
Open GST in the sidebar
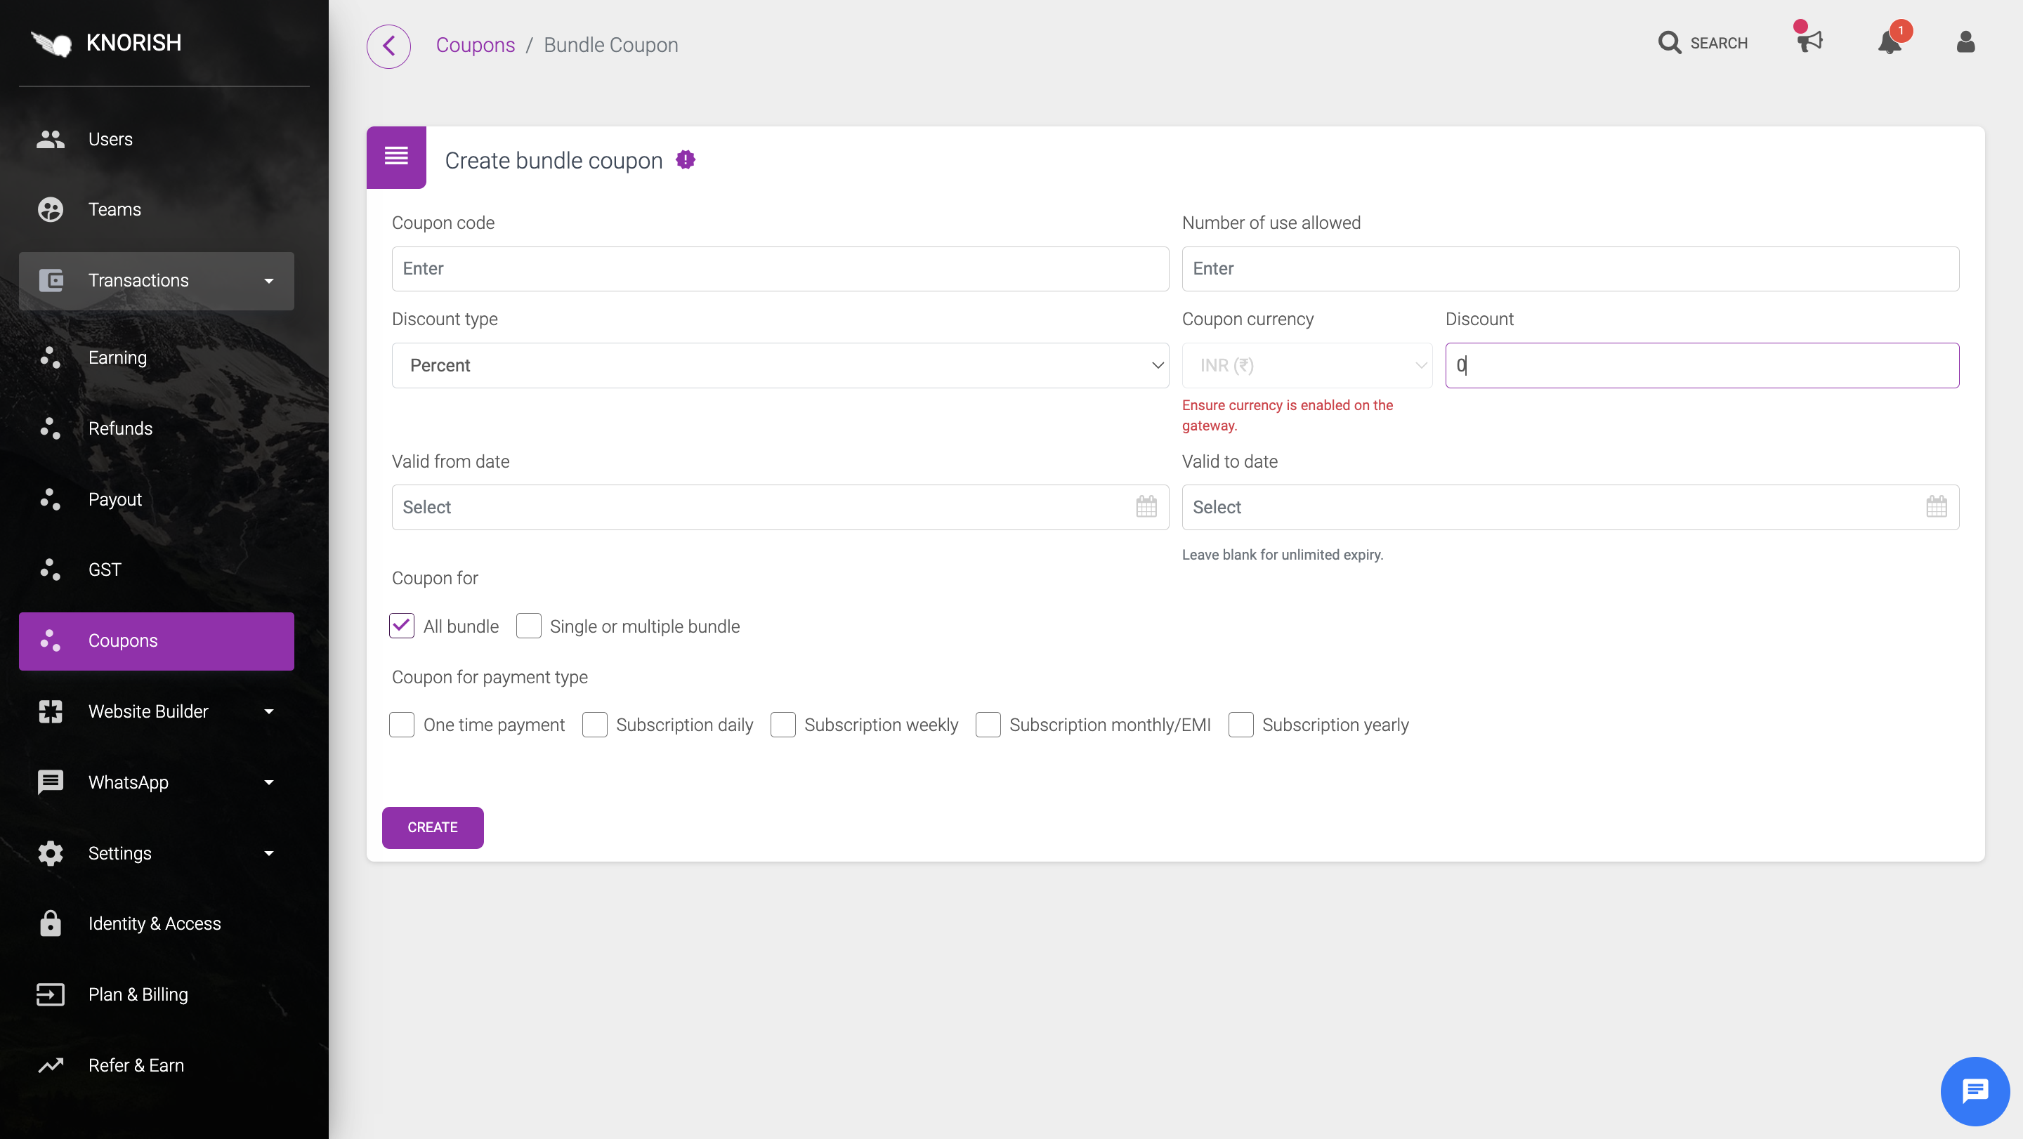coord(156,569)
